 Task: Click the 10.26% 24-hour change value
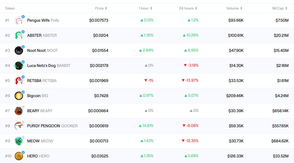(x=191, y=35)
